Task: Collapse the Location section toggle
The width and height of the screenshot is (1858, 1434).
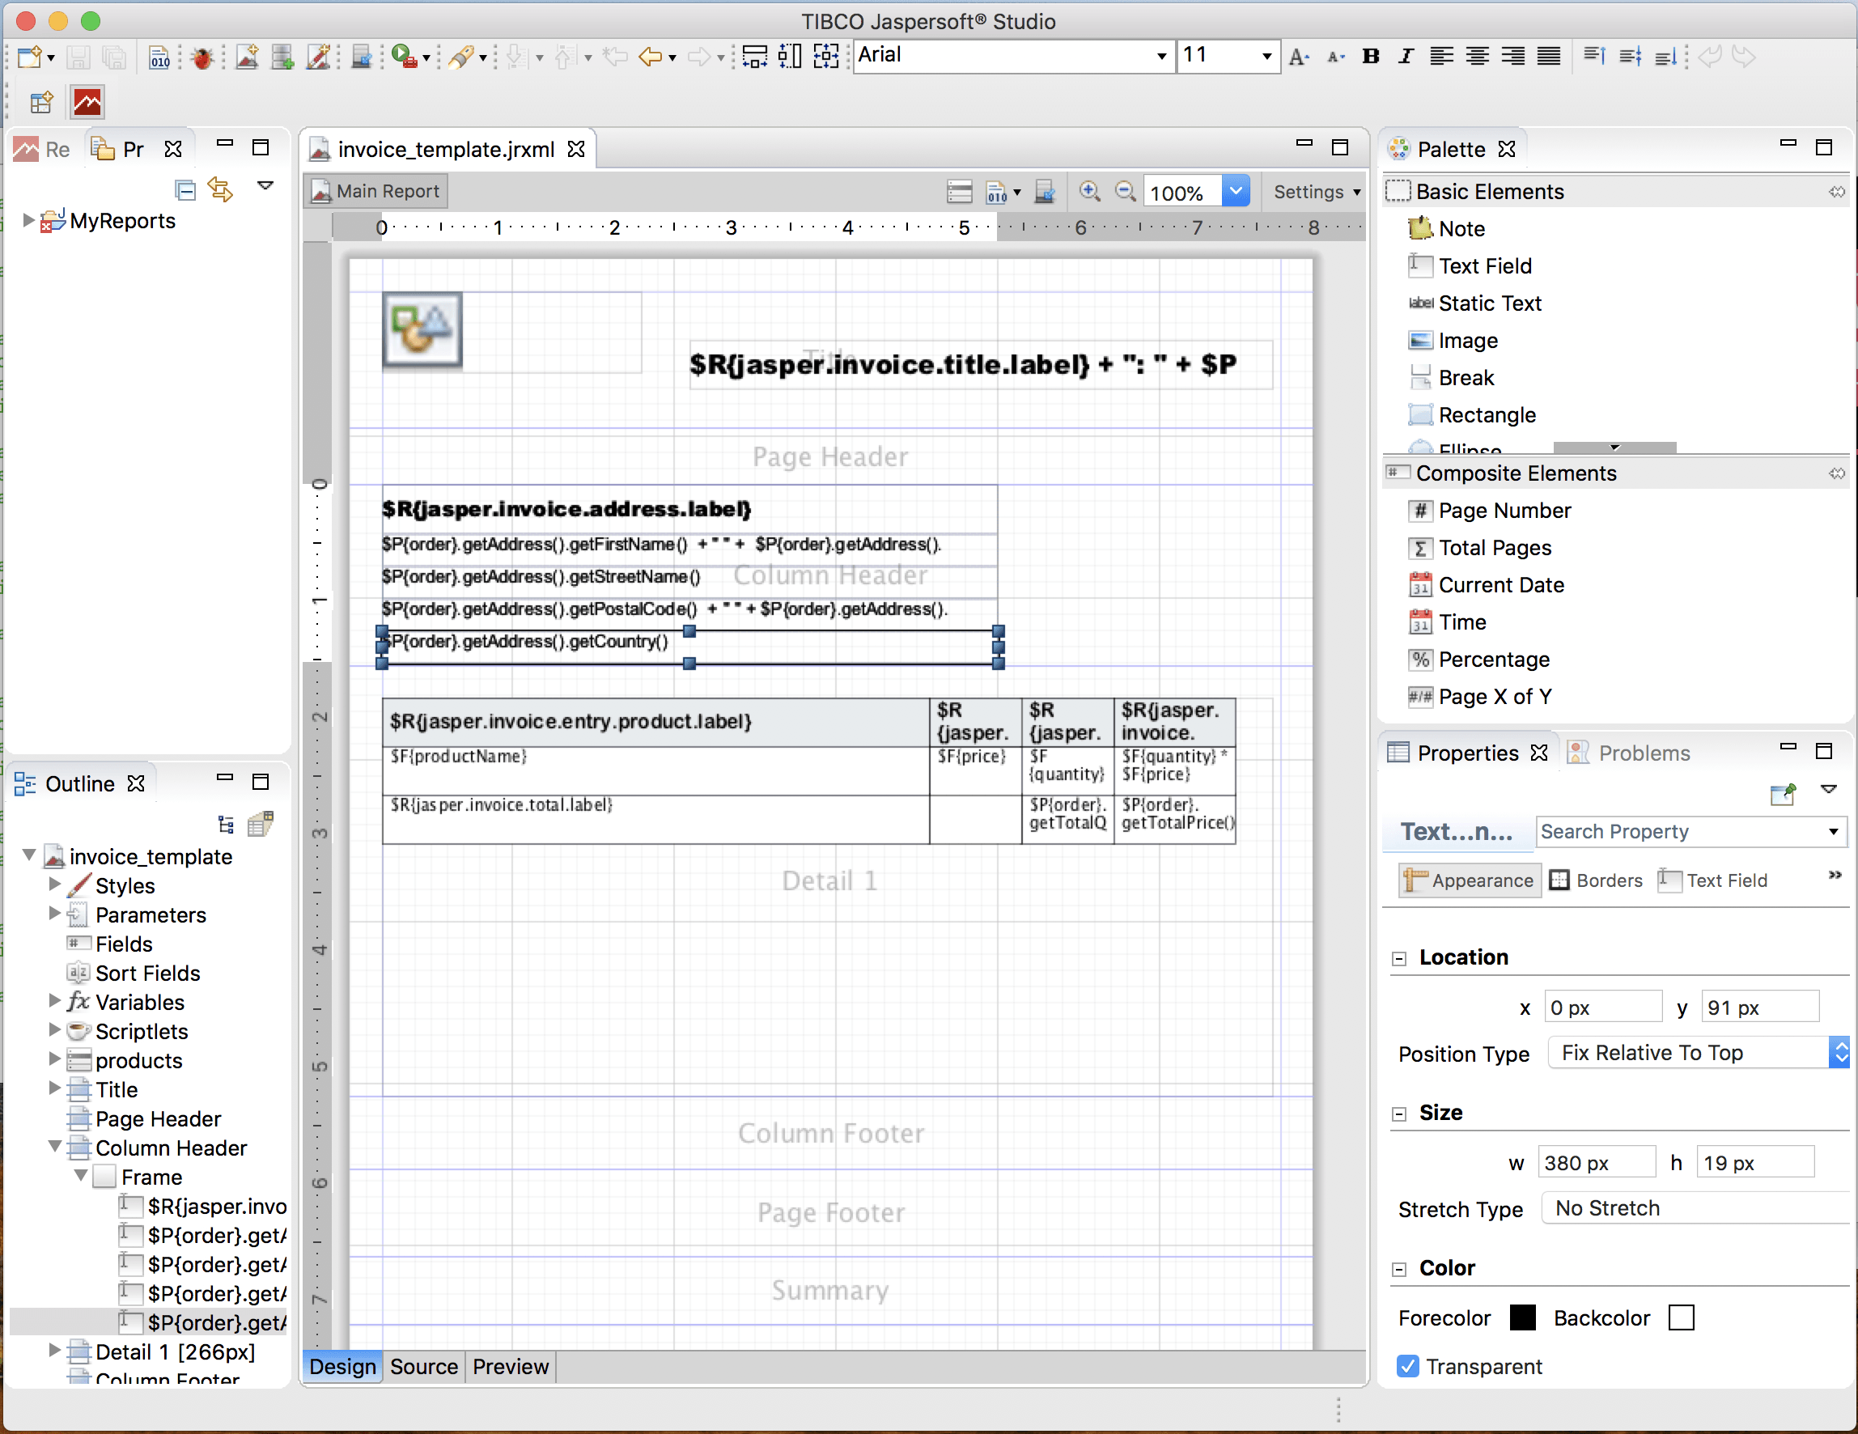Action: point(1399,958)
